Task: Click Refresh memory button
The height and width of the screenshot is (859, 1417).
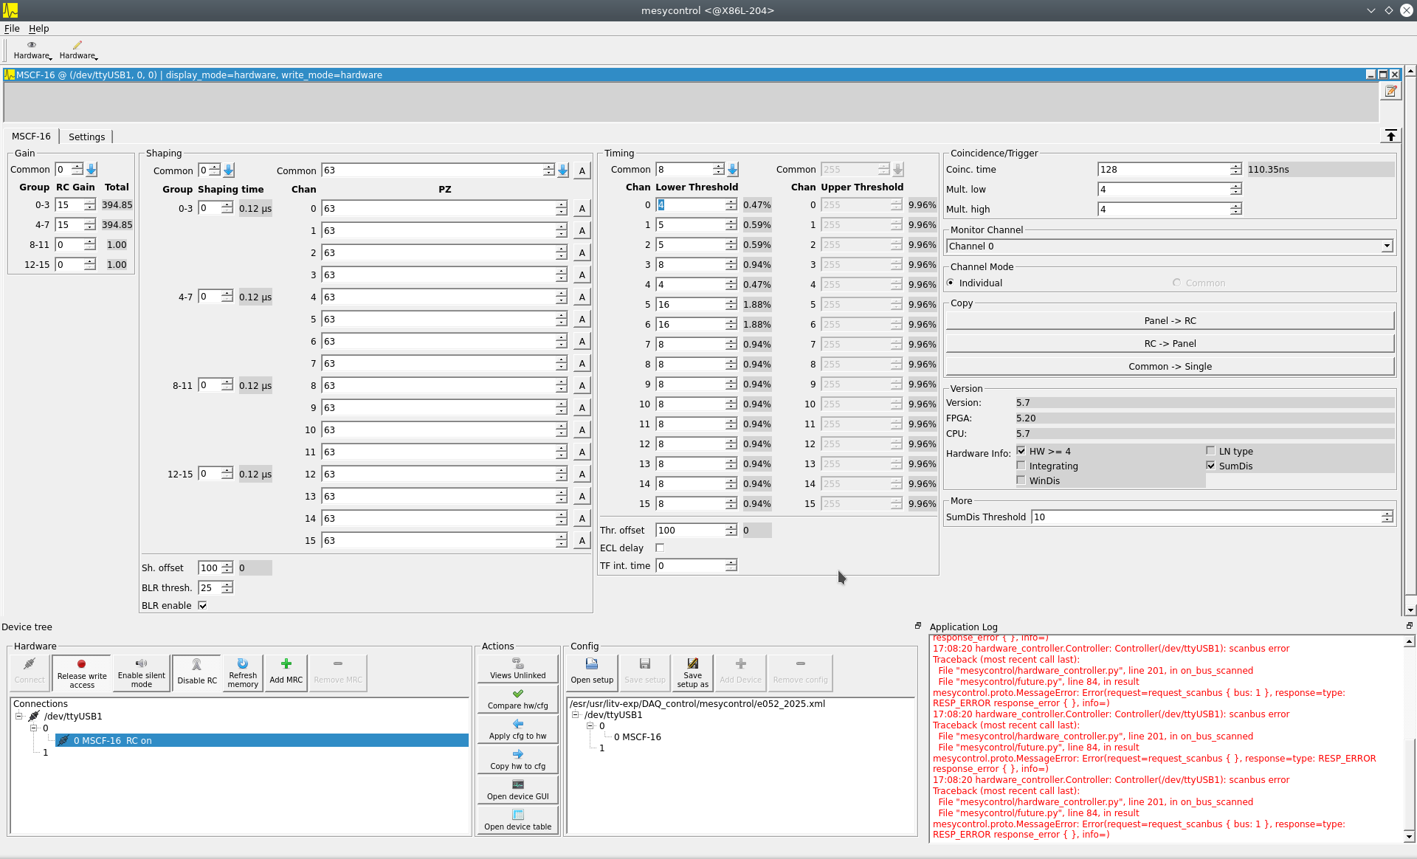Action: (243, 673)
